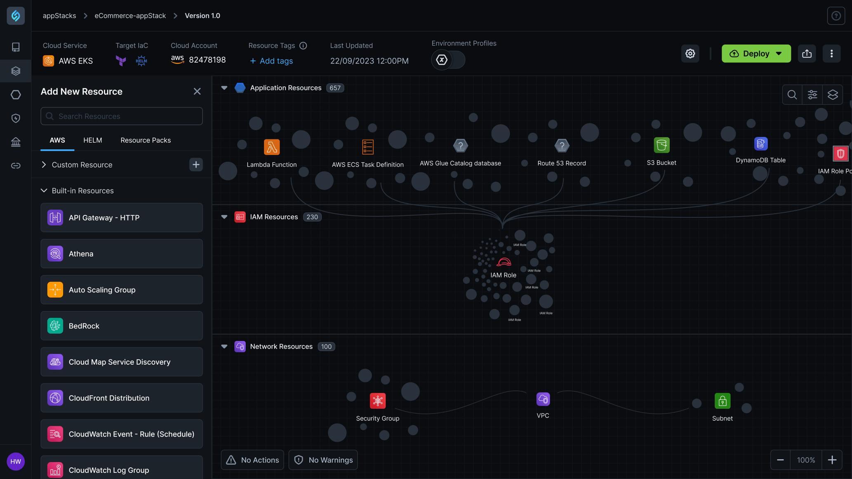The height and width of the screenshot is (479, 852).
Task: Click the No Actions button
Action: (x=252, y=460)
